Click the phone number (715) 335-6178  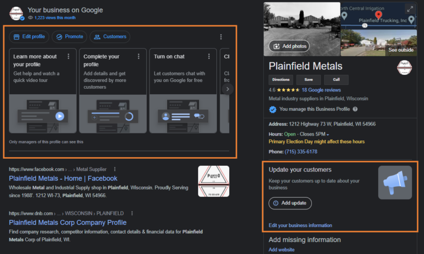point(301,152)
